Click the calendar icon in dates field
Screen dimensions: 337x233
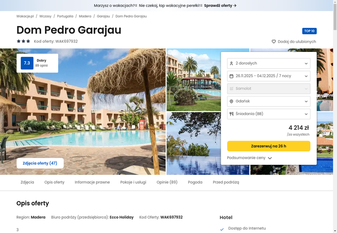click(x=231, y=76)
